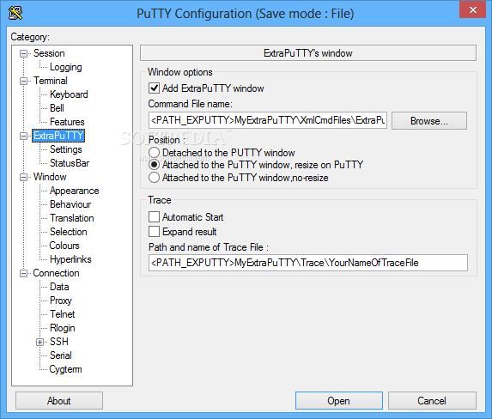Click the Command File name field
The image size is (492, 419).
[x=268, y=120]
